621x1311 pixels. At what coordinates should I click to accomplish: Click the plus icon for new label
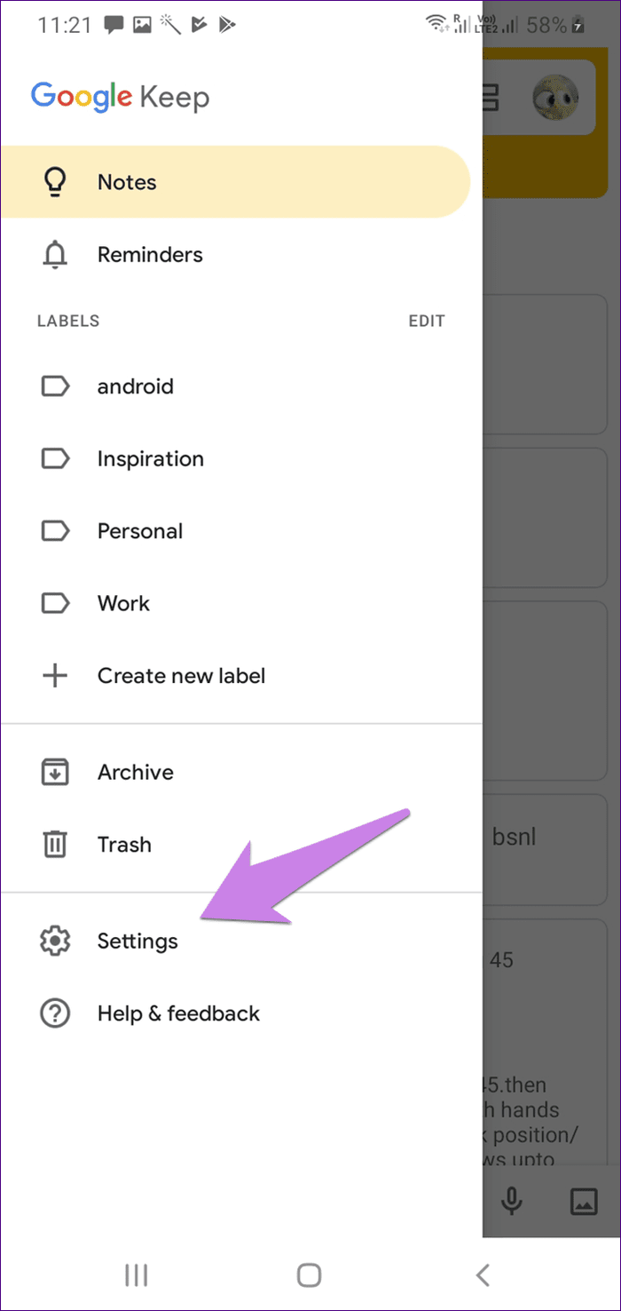coord(55,676)
